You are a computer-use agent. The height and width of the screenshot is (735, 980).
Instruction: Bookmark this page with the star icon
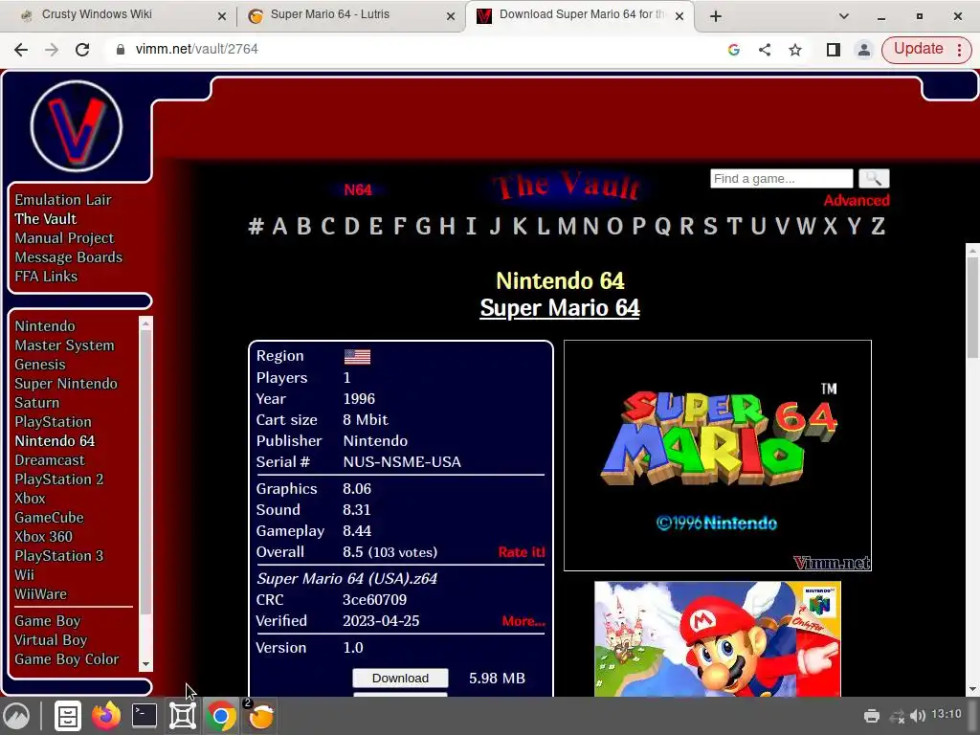click(795, 50)
